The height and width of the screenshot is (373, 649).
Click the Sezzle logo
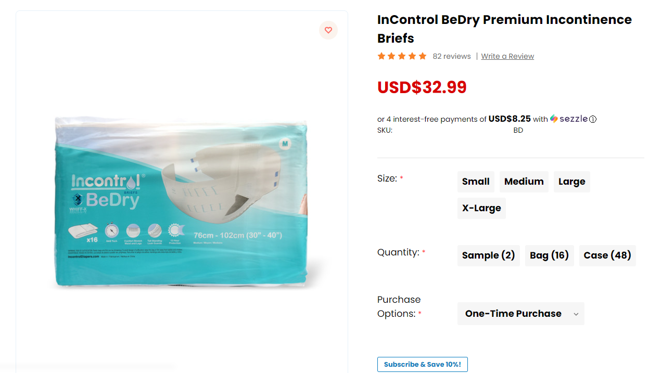click(x=569, y=119)
